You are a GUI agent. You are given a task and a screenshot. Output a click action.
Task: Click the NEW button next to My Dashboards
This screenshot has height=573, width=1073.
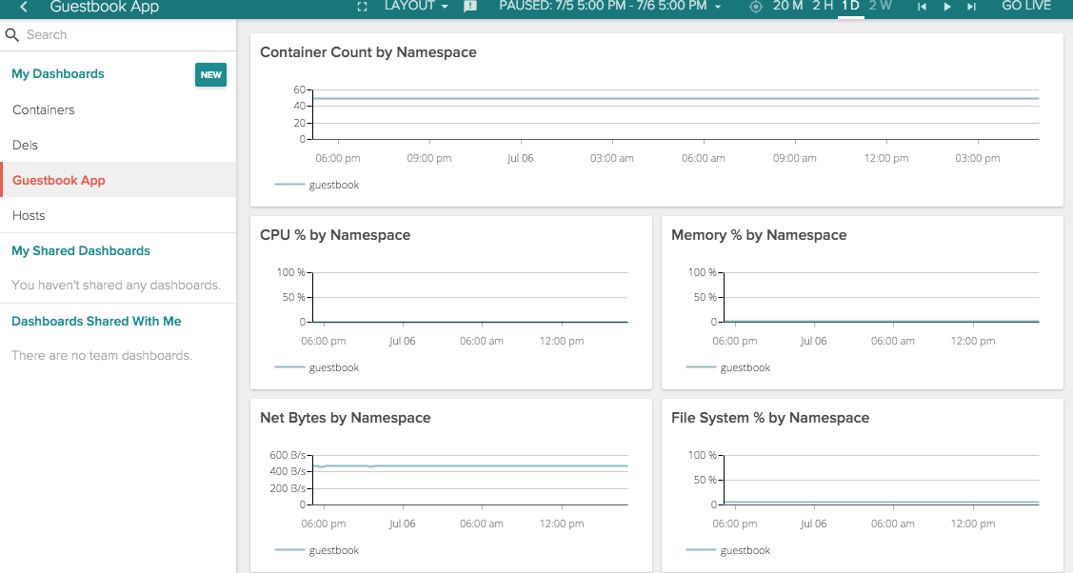pos(210,73)
